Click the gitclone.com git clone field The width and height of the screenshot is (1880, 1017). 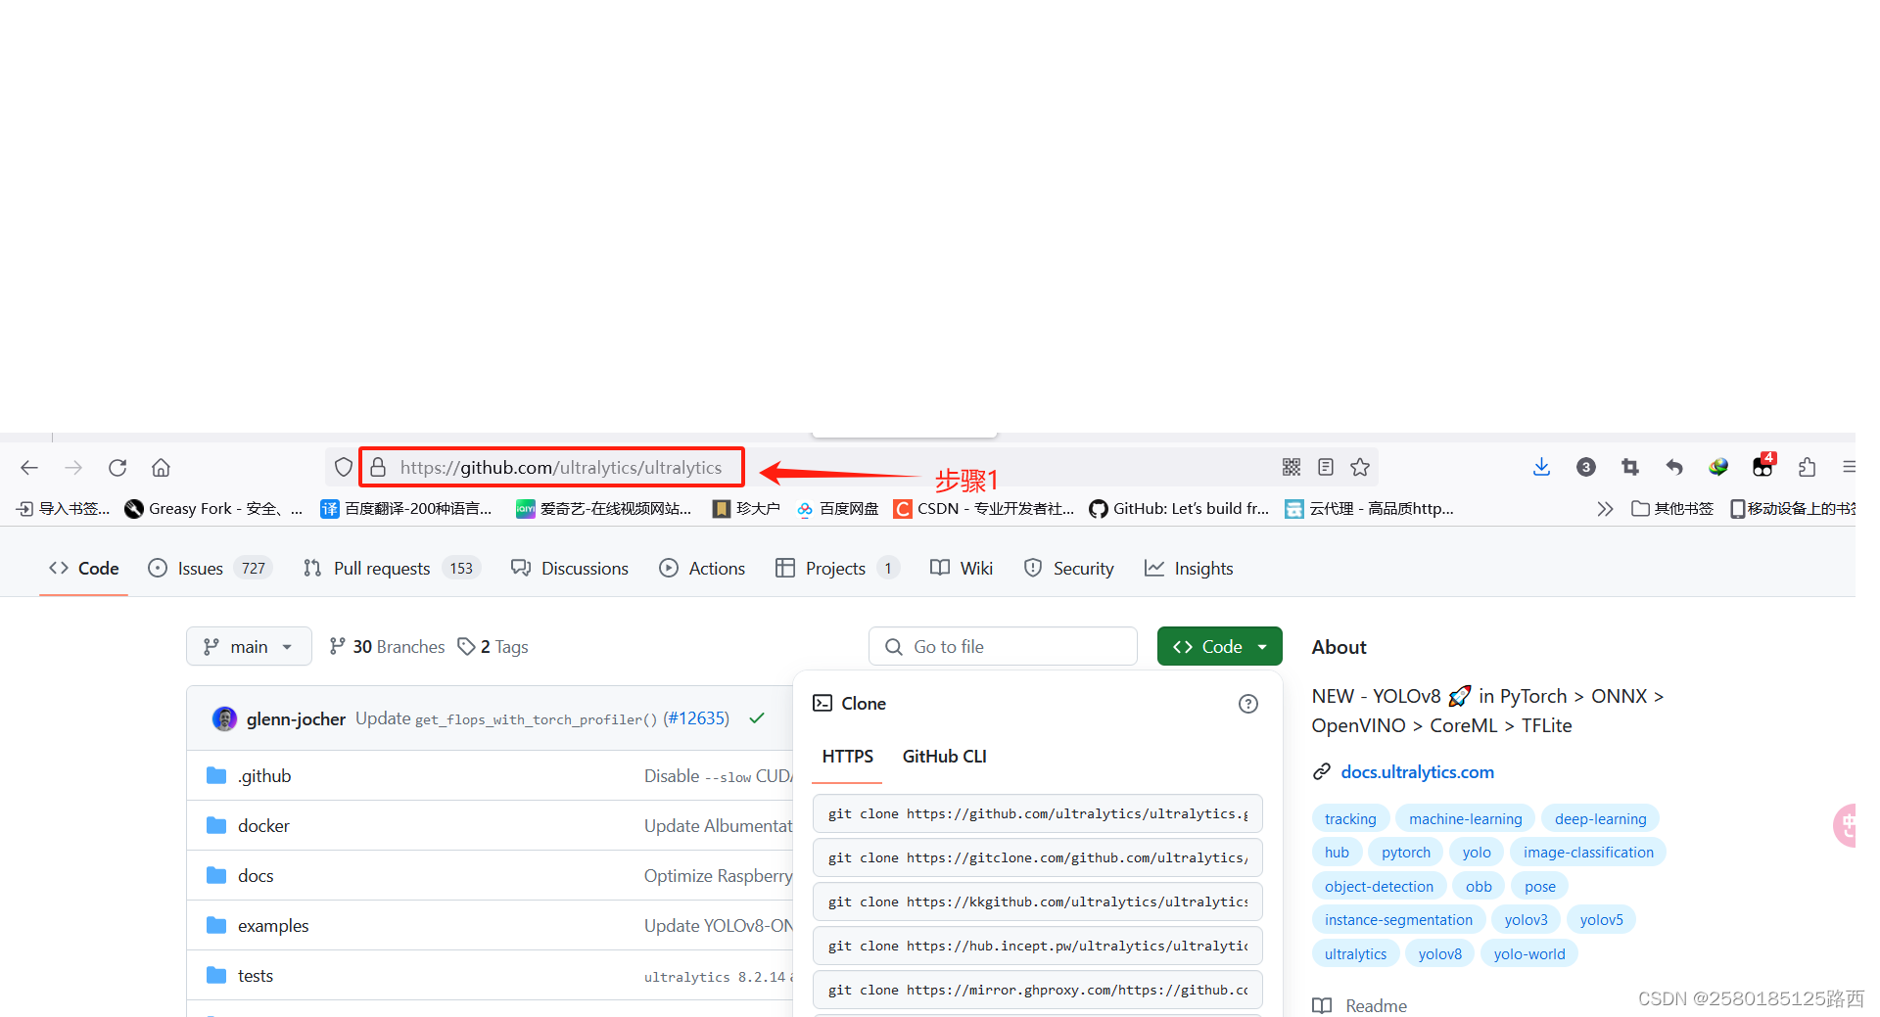1038,858
